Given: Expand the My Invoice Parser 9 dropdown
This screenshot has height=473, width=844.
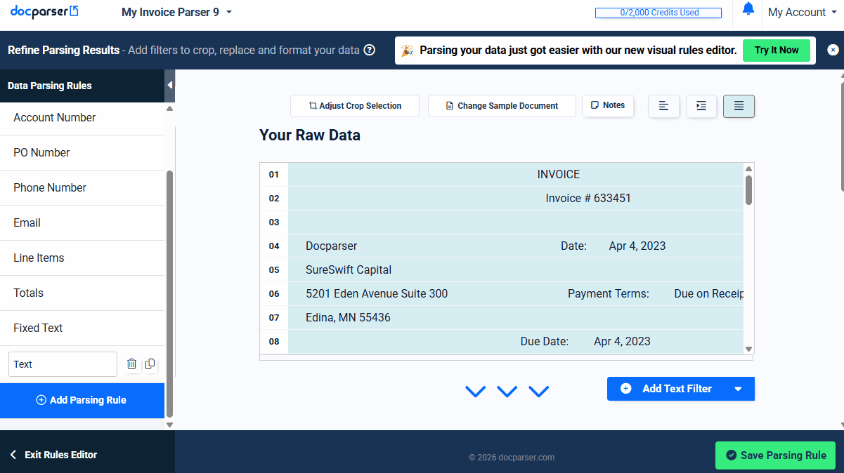Looking at the screenshot, I should click(x=229, y=12).
